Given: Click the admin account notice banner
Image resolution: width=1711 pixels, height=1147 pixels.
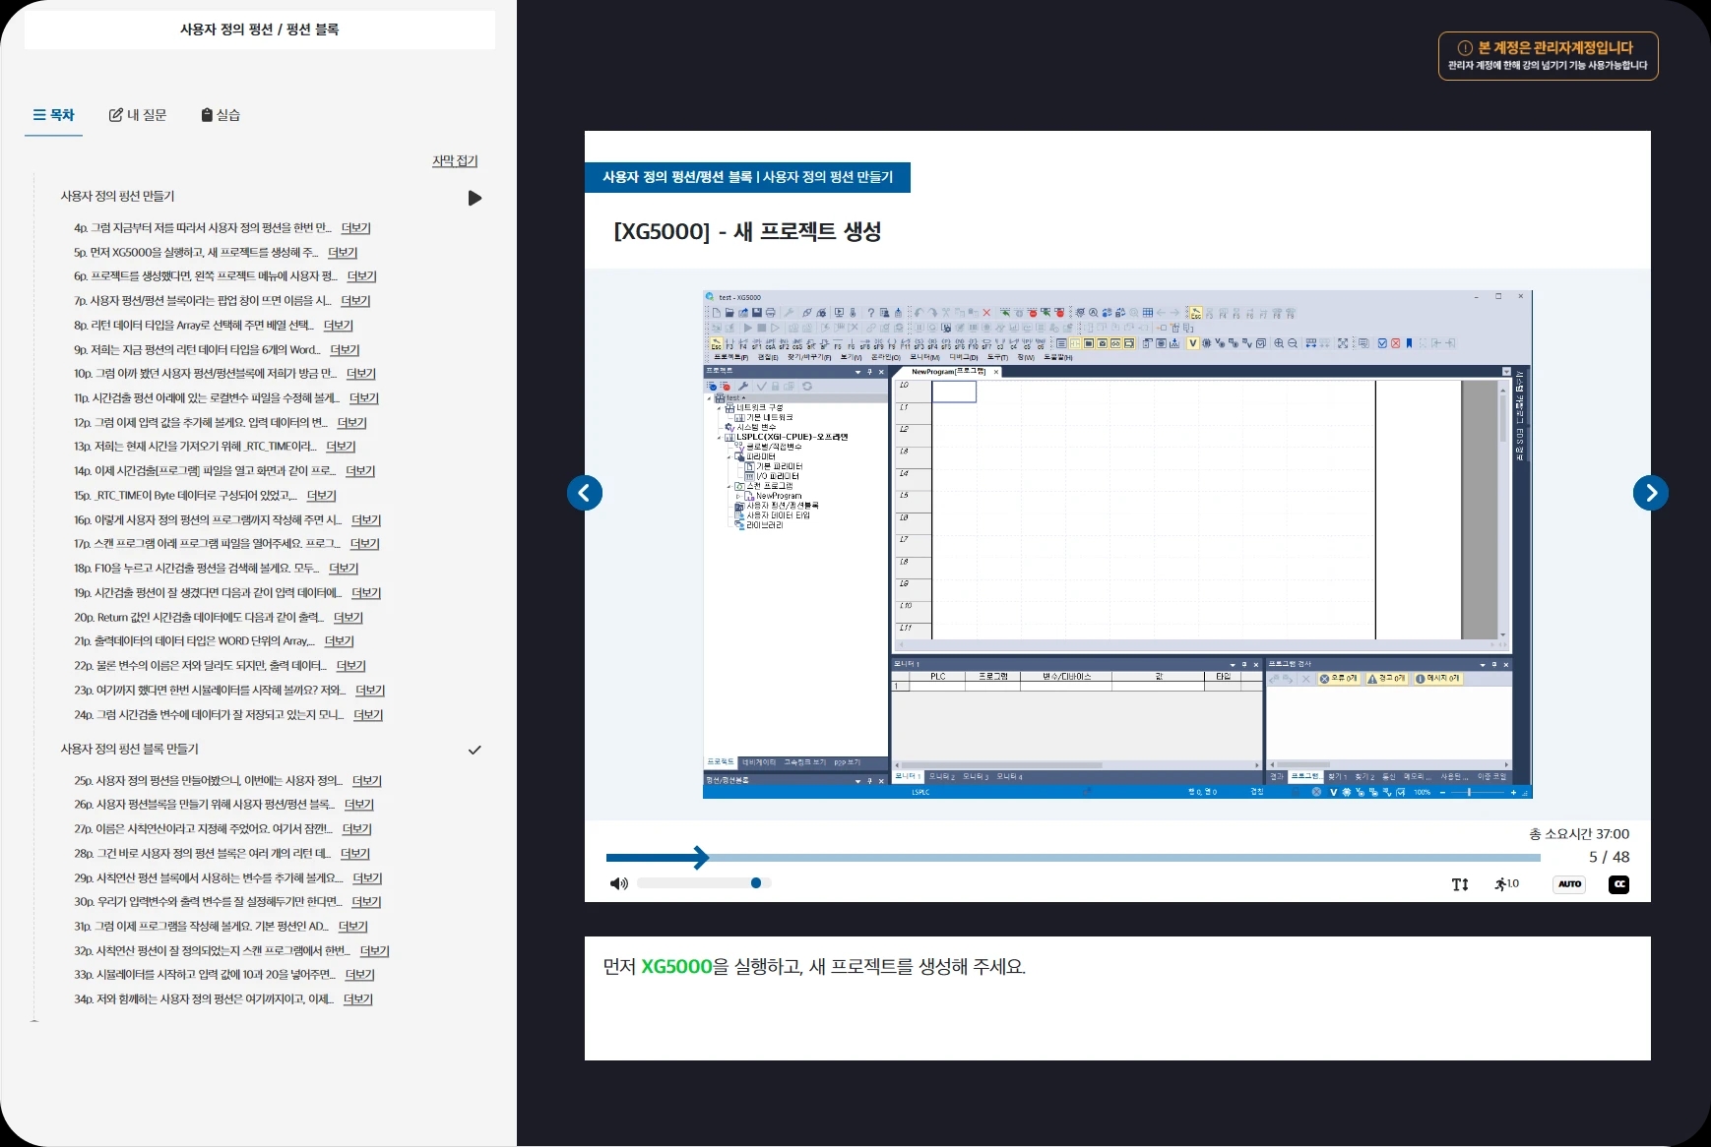Looking at the screenshot, I should tap(1548, 56).
